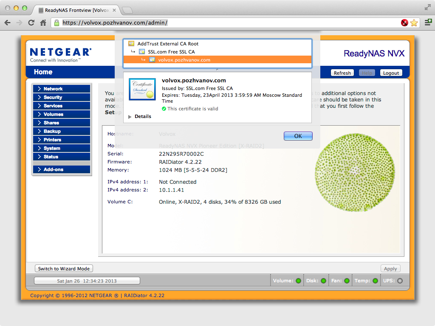Open the Add-ons menu section
435x326 pixels.
[x=62, y=169]
